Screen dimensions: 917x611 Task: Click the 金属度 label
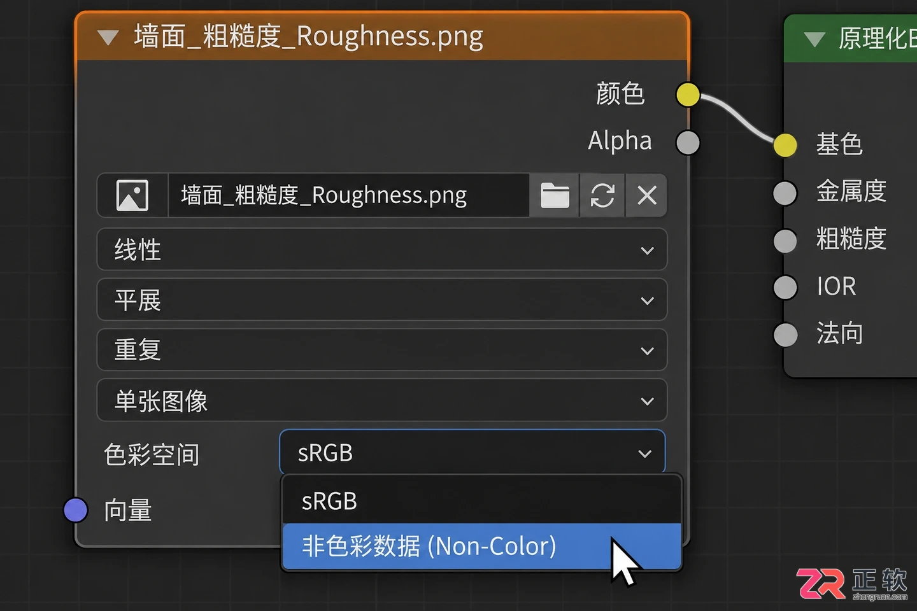[851, 192]
